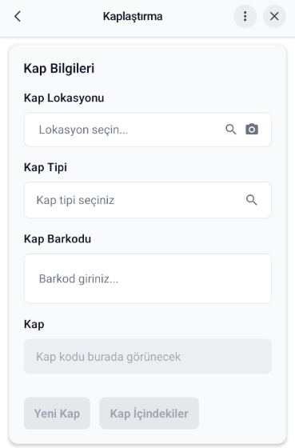Click the 'Barkod giriniz...' input box
295x448 pixels.
148,278
